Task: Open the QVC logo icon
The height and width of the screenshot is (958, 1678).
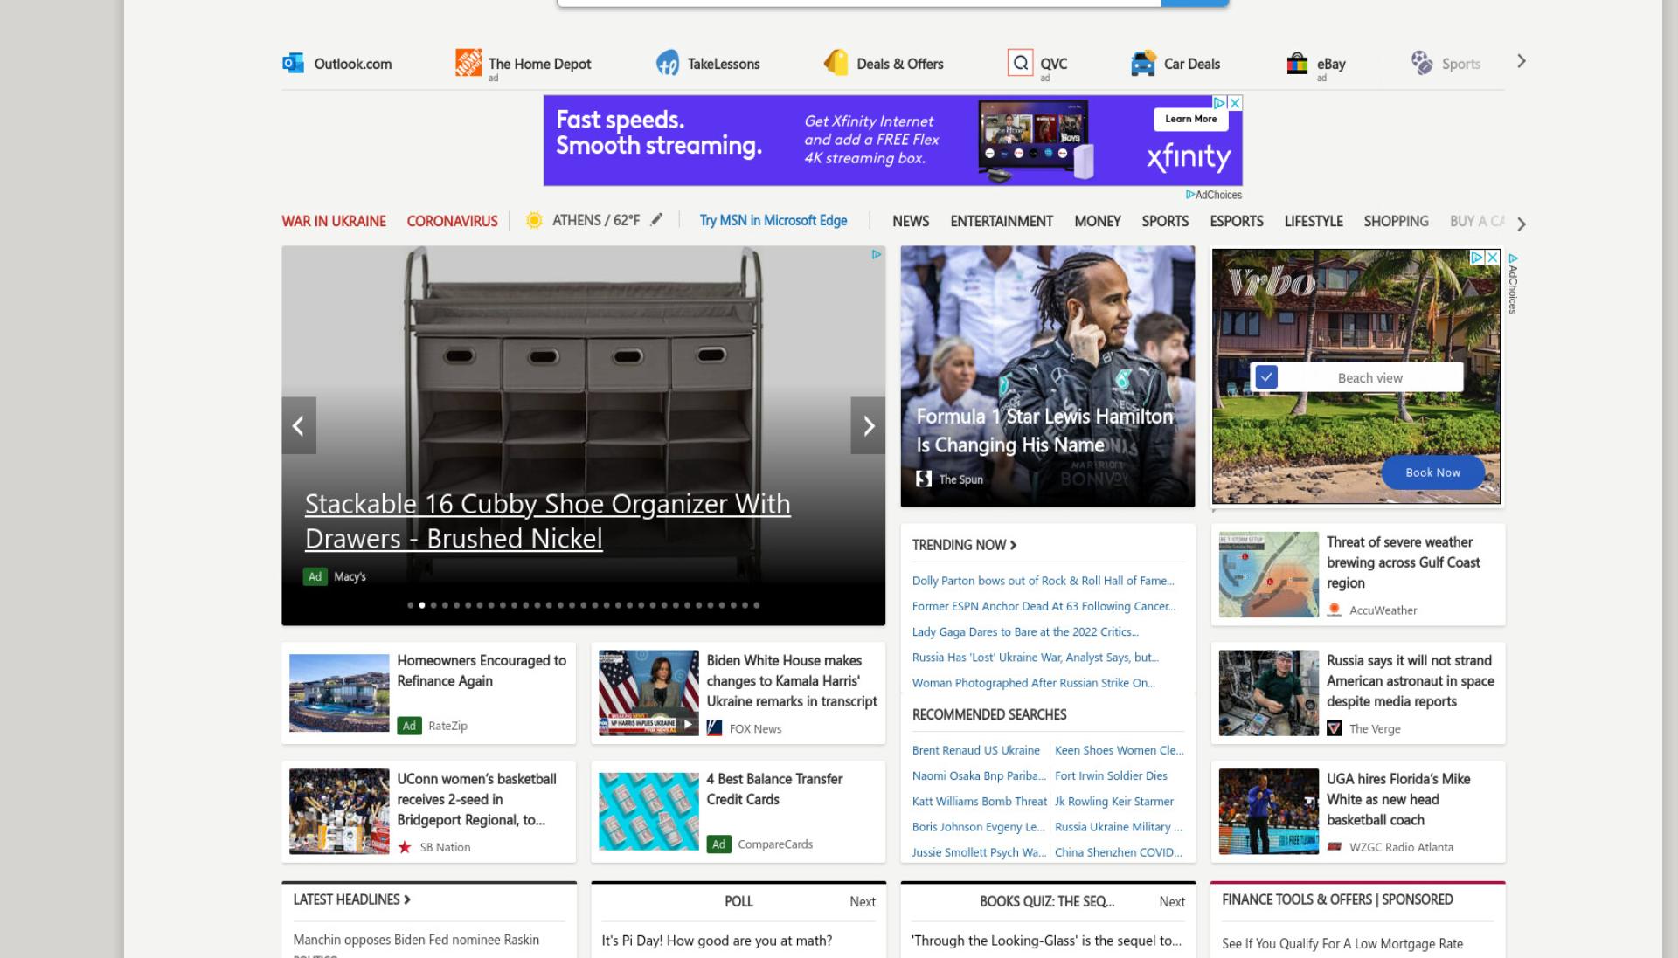Action: [x=1020, y=63]
